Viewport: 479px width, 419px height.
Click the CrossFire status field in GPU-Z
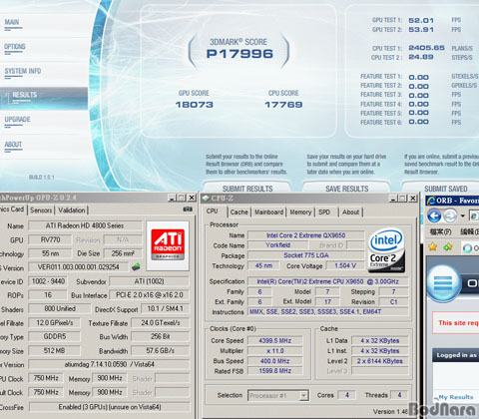point(110,407)
